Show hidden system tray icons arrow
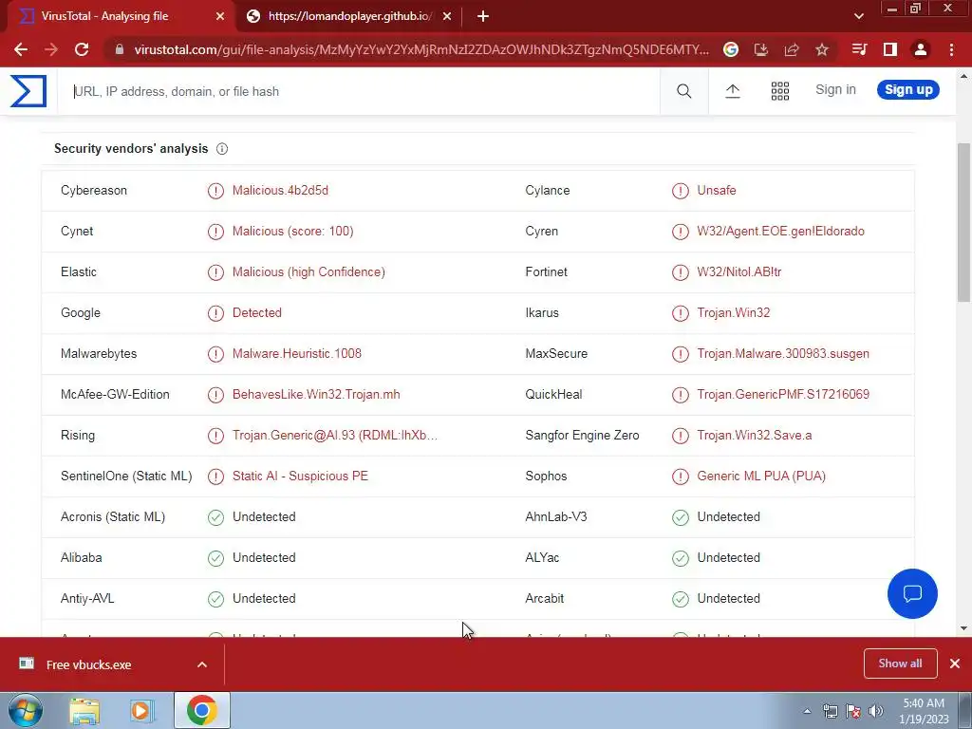This screenshot has width=972, height=729. click(807, 711)
